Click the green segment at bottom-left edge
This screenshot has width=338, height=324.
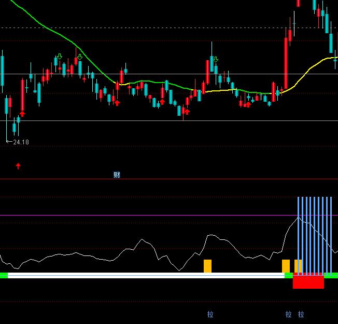(4, 275)
